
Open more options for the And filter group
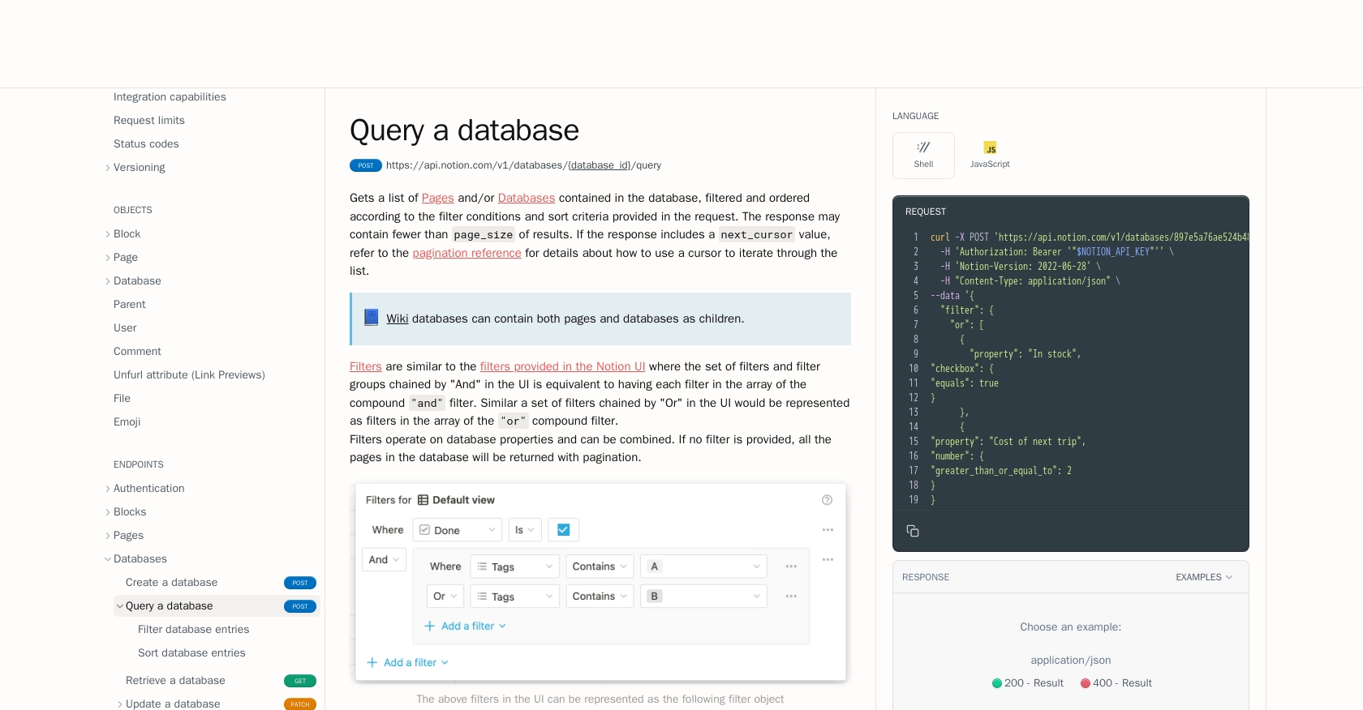click(828, 560)
